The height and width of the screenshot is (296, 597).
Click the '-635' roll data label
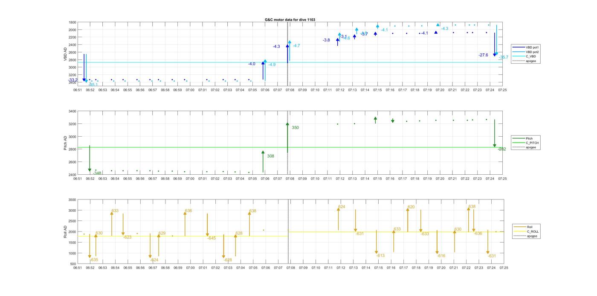94,260
